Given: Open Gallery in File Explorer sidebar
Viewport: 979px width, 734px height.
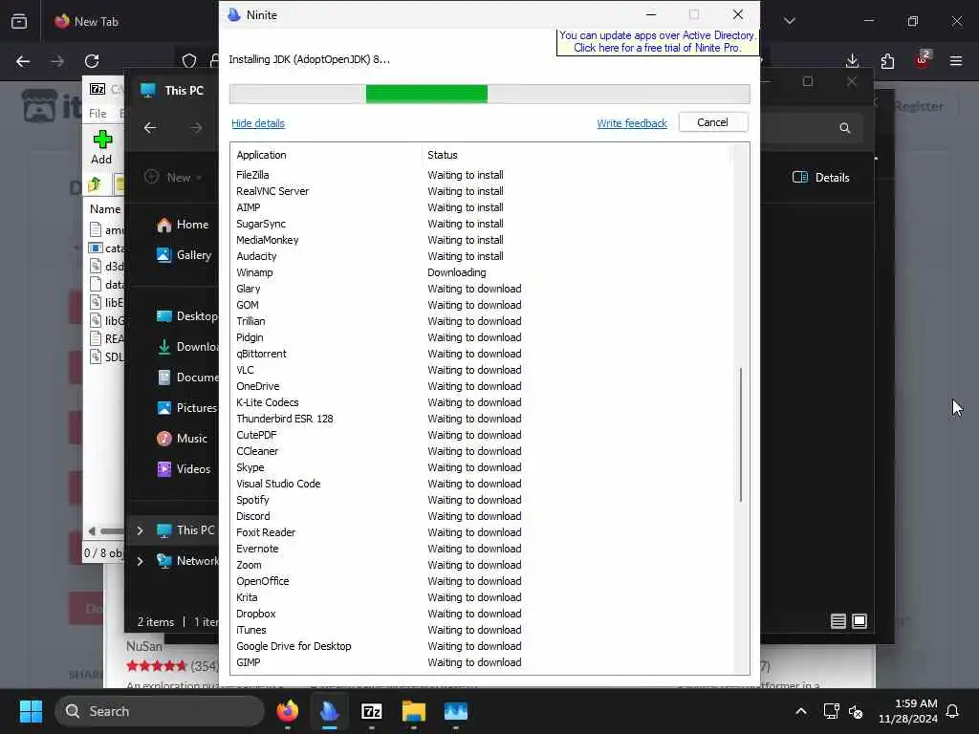Looking at the screenshot, I should coord(185,255).
